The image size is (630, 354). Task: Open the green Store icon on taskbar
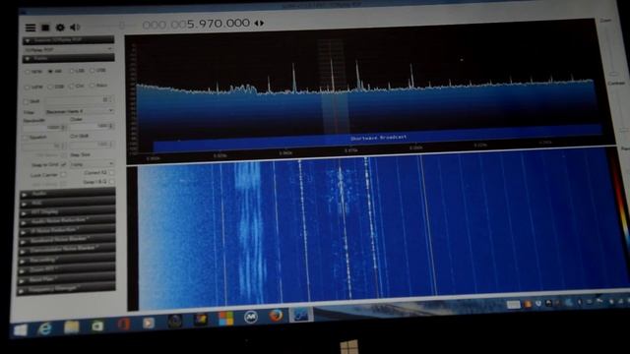coord(97,325)
